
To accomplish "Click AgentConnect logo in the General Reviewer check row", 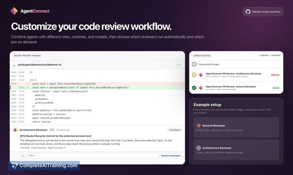I will click(x=201, y=88).
